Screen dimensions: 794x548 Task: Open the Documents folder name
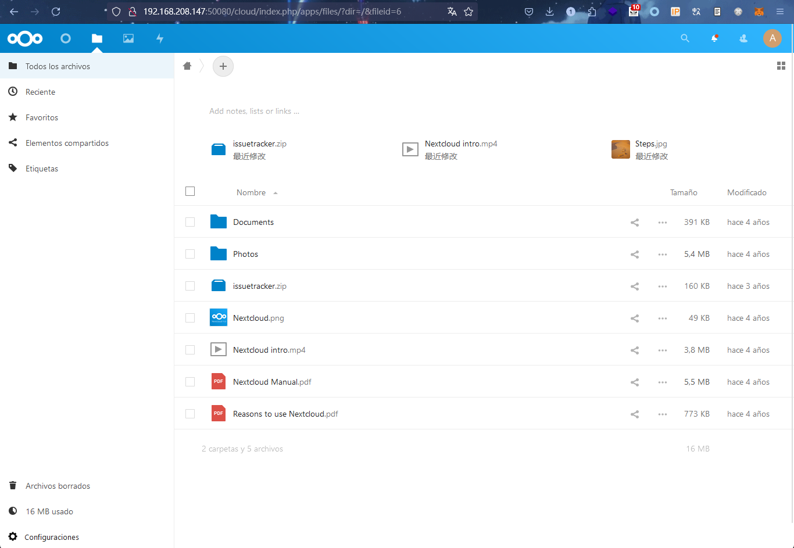[253, 222]
